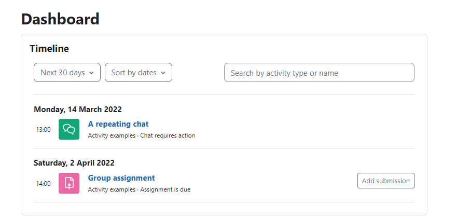Open the A repeating chat link
456x218 pixels.
[118, 124]
